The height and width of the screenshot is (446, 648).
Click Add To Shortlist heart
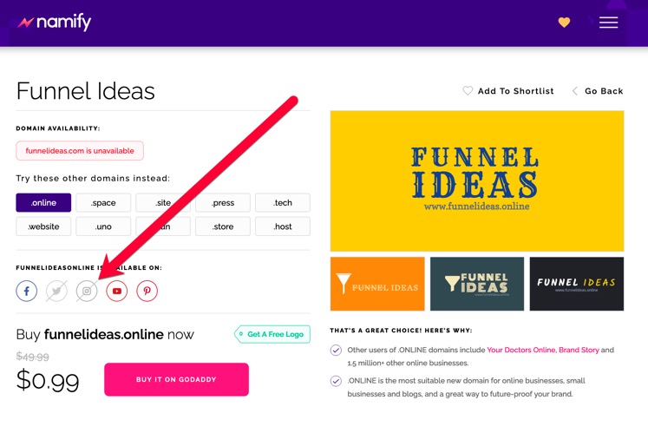tap(468, 90)
